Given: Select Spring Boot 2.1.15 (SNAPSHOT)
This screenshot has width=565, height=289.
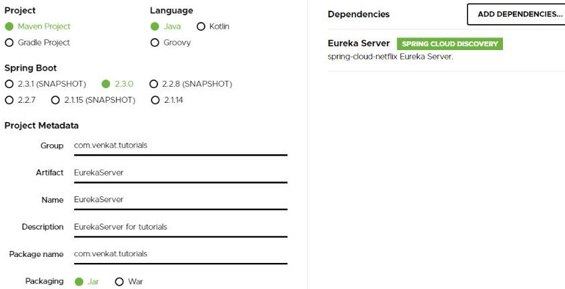Looking at the screenshot, I should 55,100.
